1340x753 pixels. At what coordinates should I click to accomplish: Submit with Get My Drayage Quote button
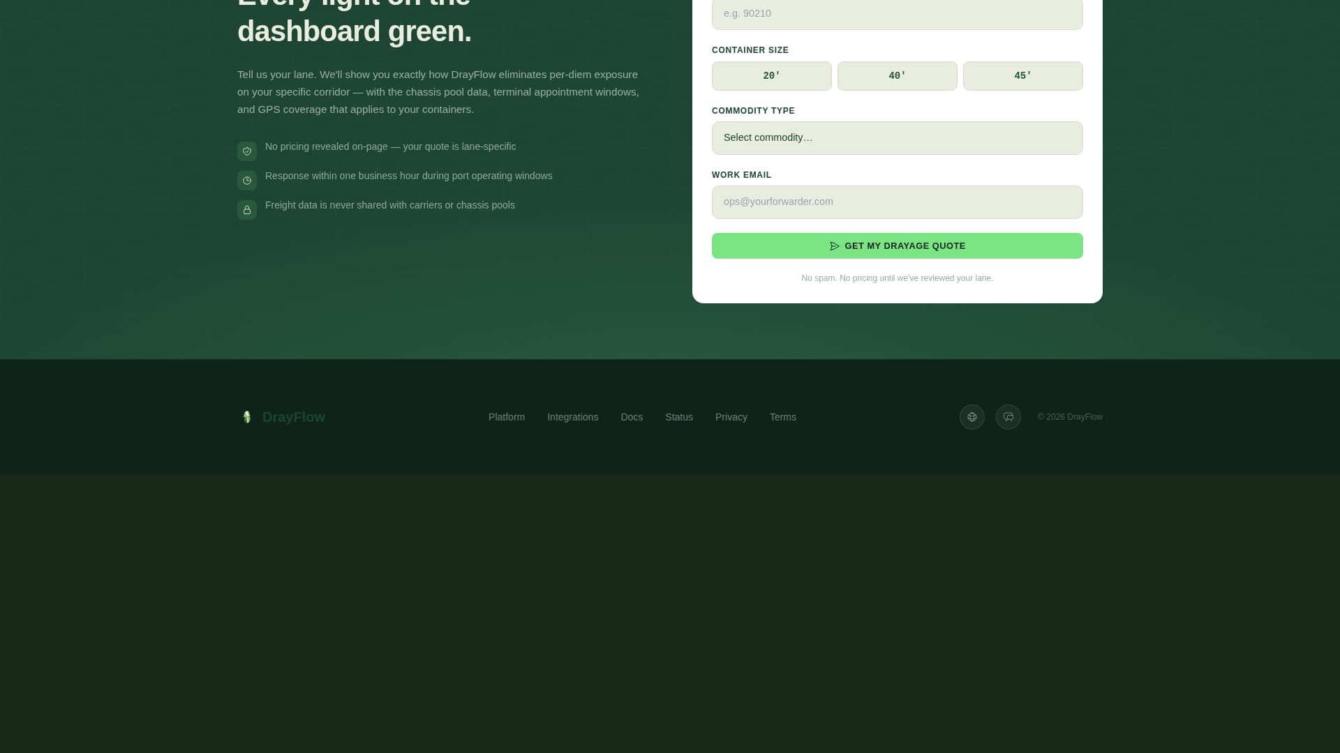[898, 246]
